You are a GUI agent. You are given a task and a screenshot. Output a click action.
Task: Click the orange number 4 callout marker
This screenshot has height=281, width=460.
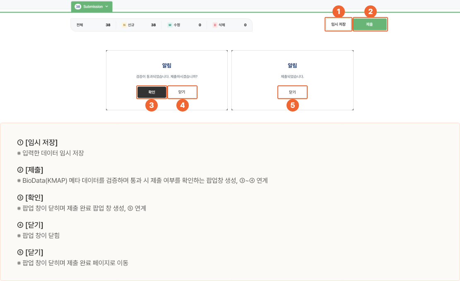182,105
